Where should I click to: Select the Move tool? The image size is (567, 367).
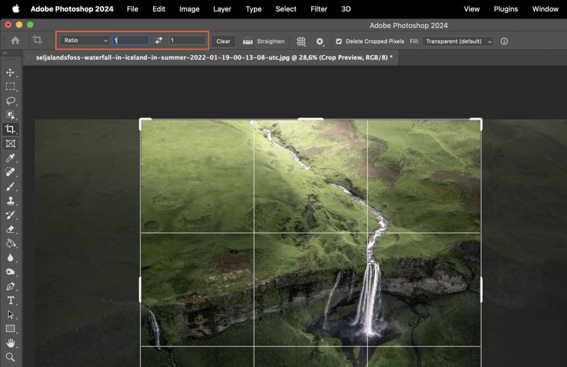pyautogui.click(x=11, y=72)
